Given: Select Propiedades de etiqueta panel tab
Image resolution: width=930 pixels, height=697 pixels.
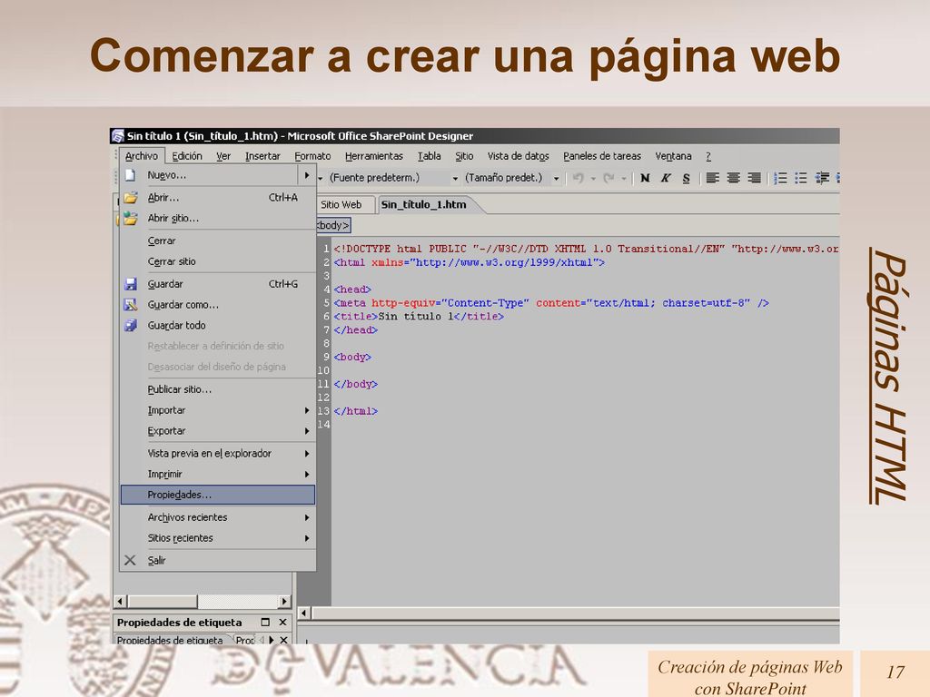Looking at the screenshot, I should click(170, 640).
